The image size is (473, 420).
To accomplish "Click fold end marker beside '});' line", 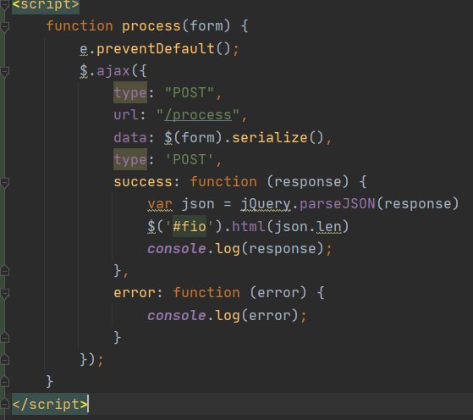I will tap(4, 359).
